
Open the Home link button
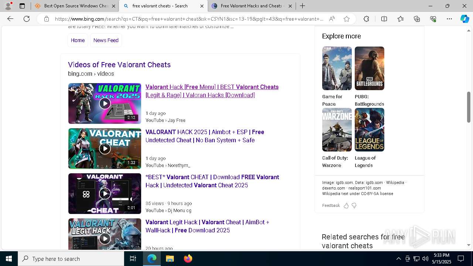[78, 40]
